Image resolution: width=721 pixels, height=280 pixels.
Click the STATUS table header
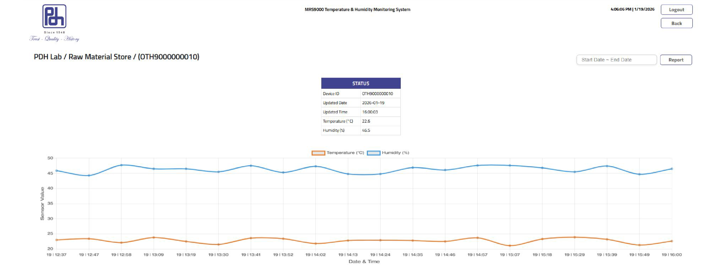[x=360, y=83]
